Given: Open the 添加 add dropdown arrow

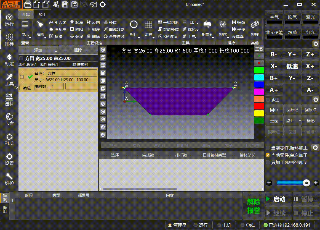Looking at the screenshot, I should (x=56, y=51).
